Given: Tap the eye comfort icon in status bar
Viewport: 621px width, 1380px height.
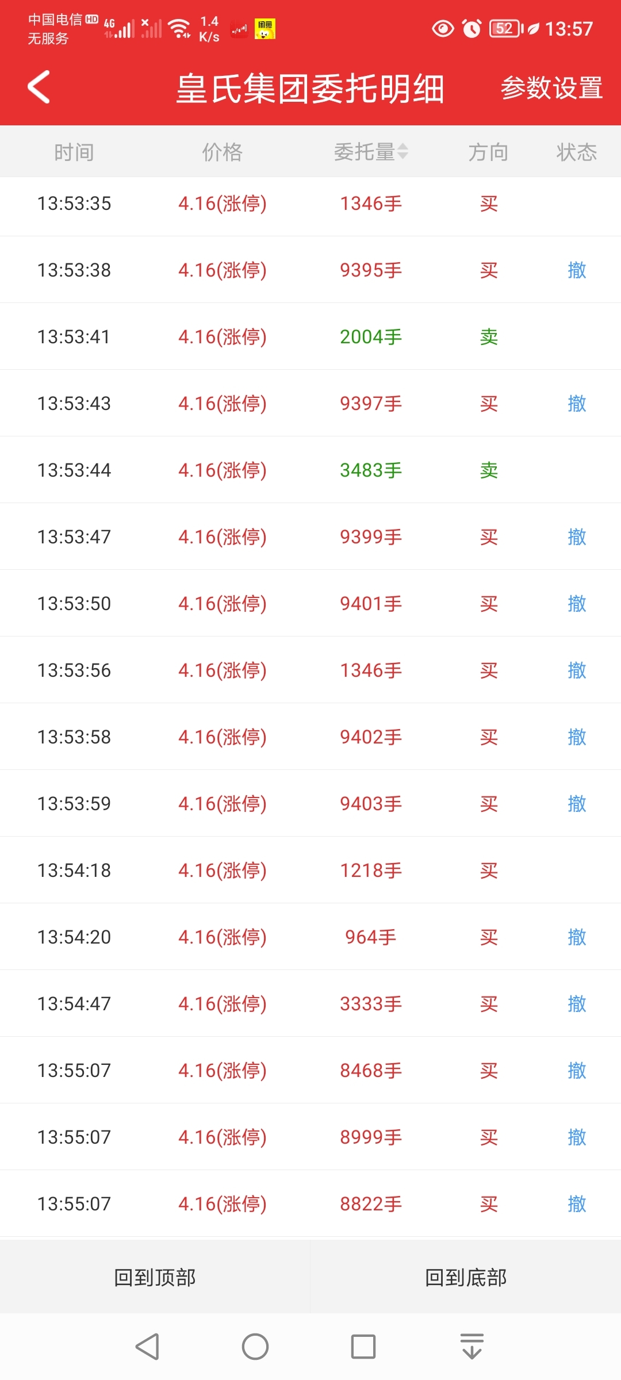Looking at the screenshot, I should pyautogui.click(x=443, y=28).
